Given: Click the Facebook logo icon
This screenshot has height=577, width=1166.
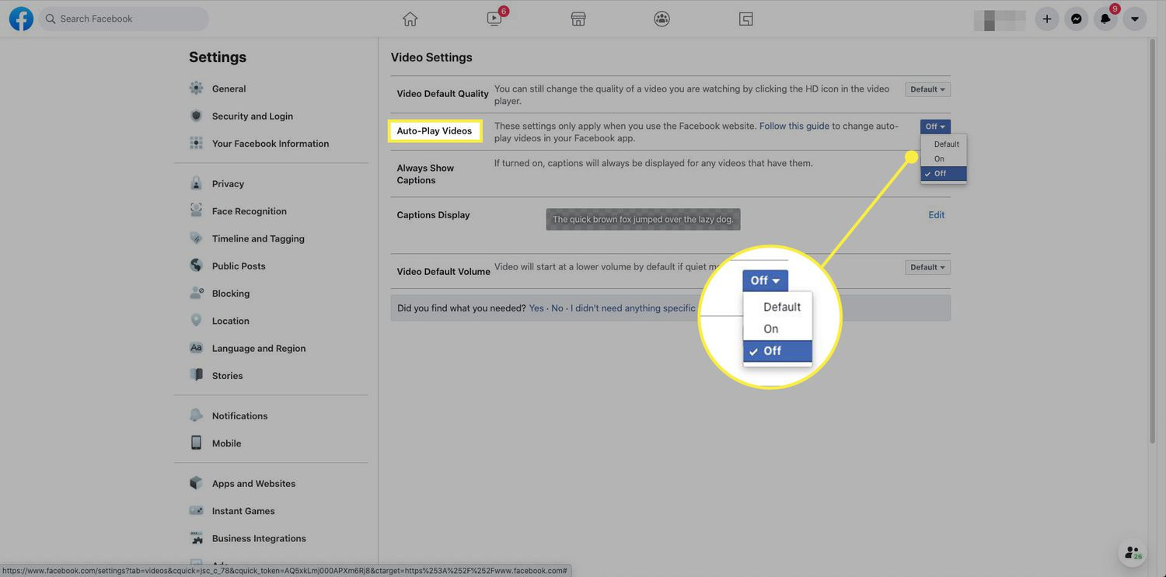Looking at the screenshot, I should 21,19.
